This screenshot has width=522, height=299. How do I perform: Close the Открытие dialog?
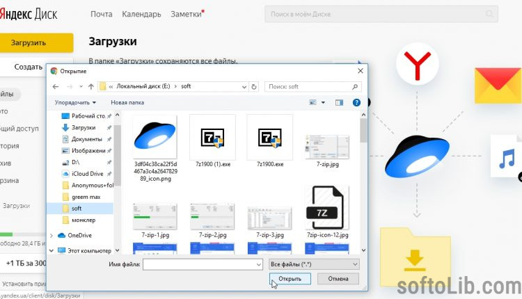pyautogui.click(x=361, y=71)
